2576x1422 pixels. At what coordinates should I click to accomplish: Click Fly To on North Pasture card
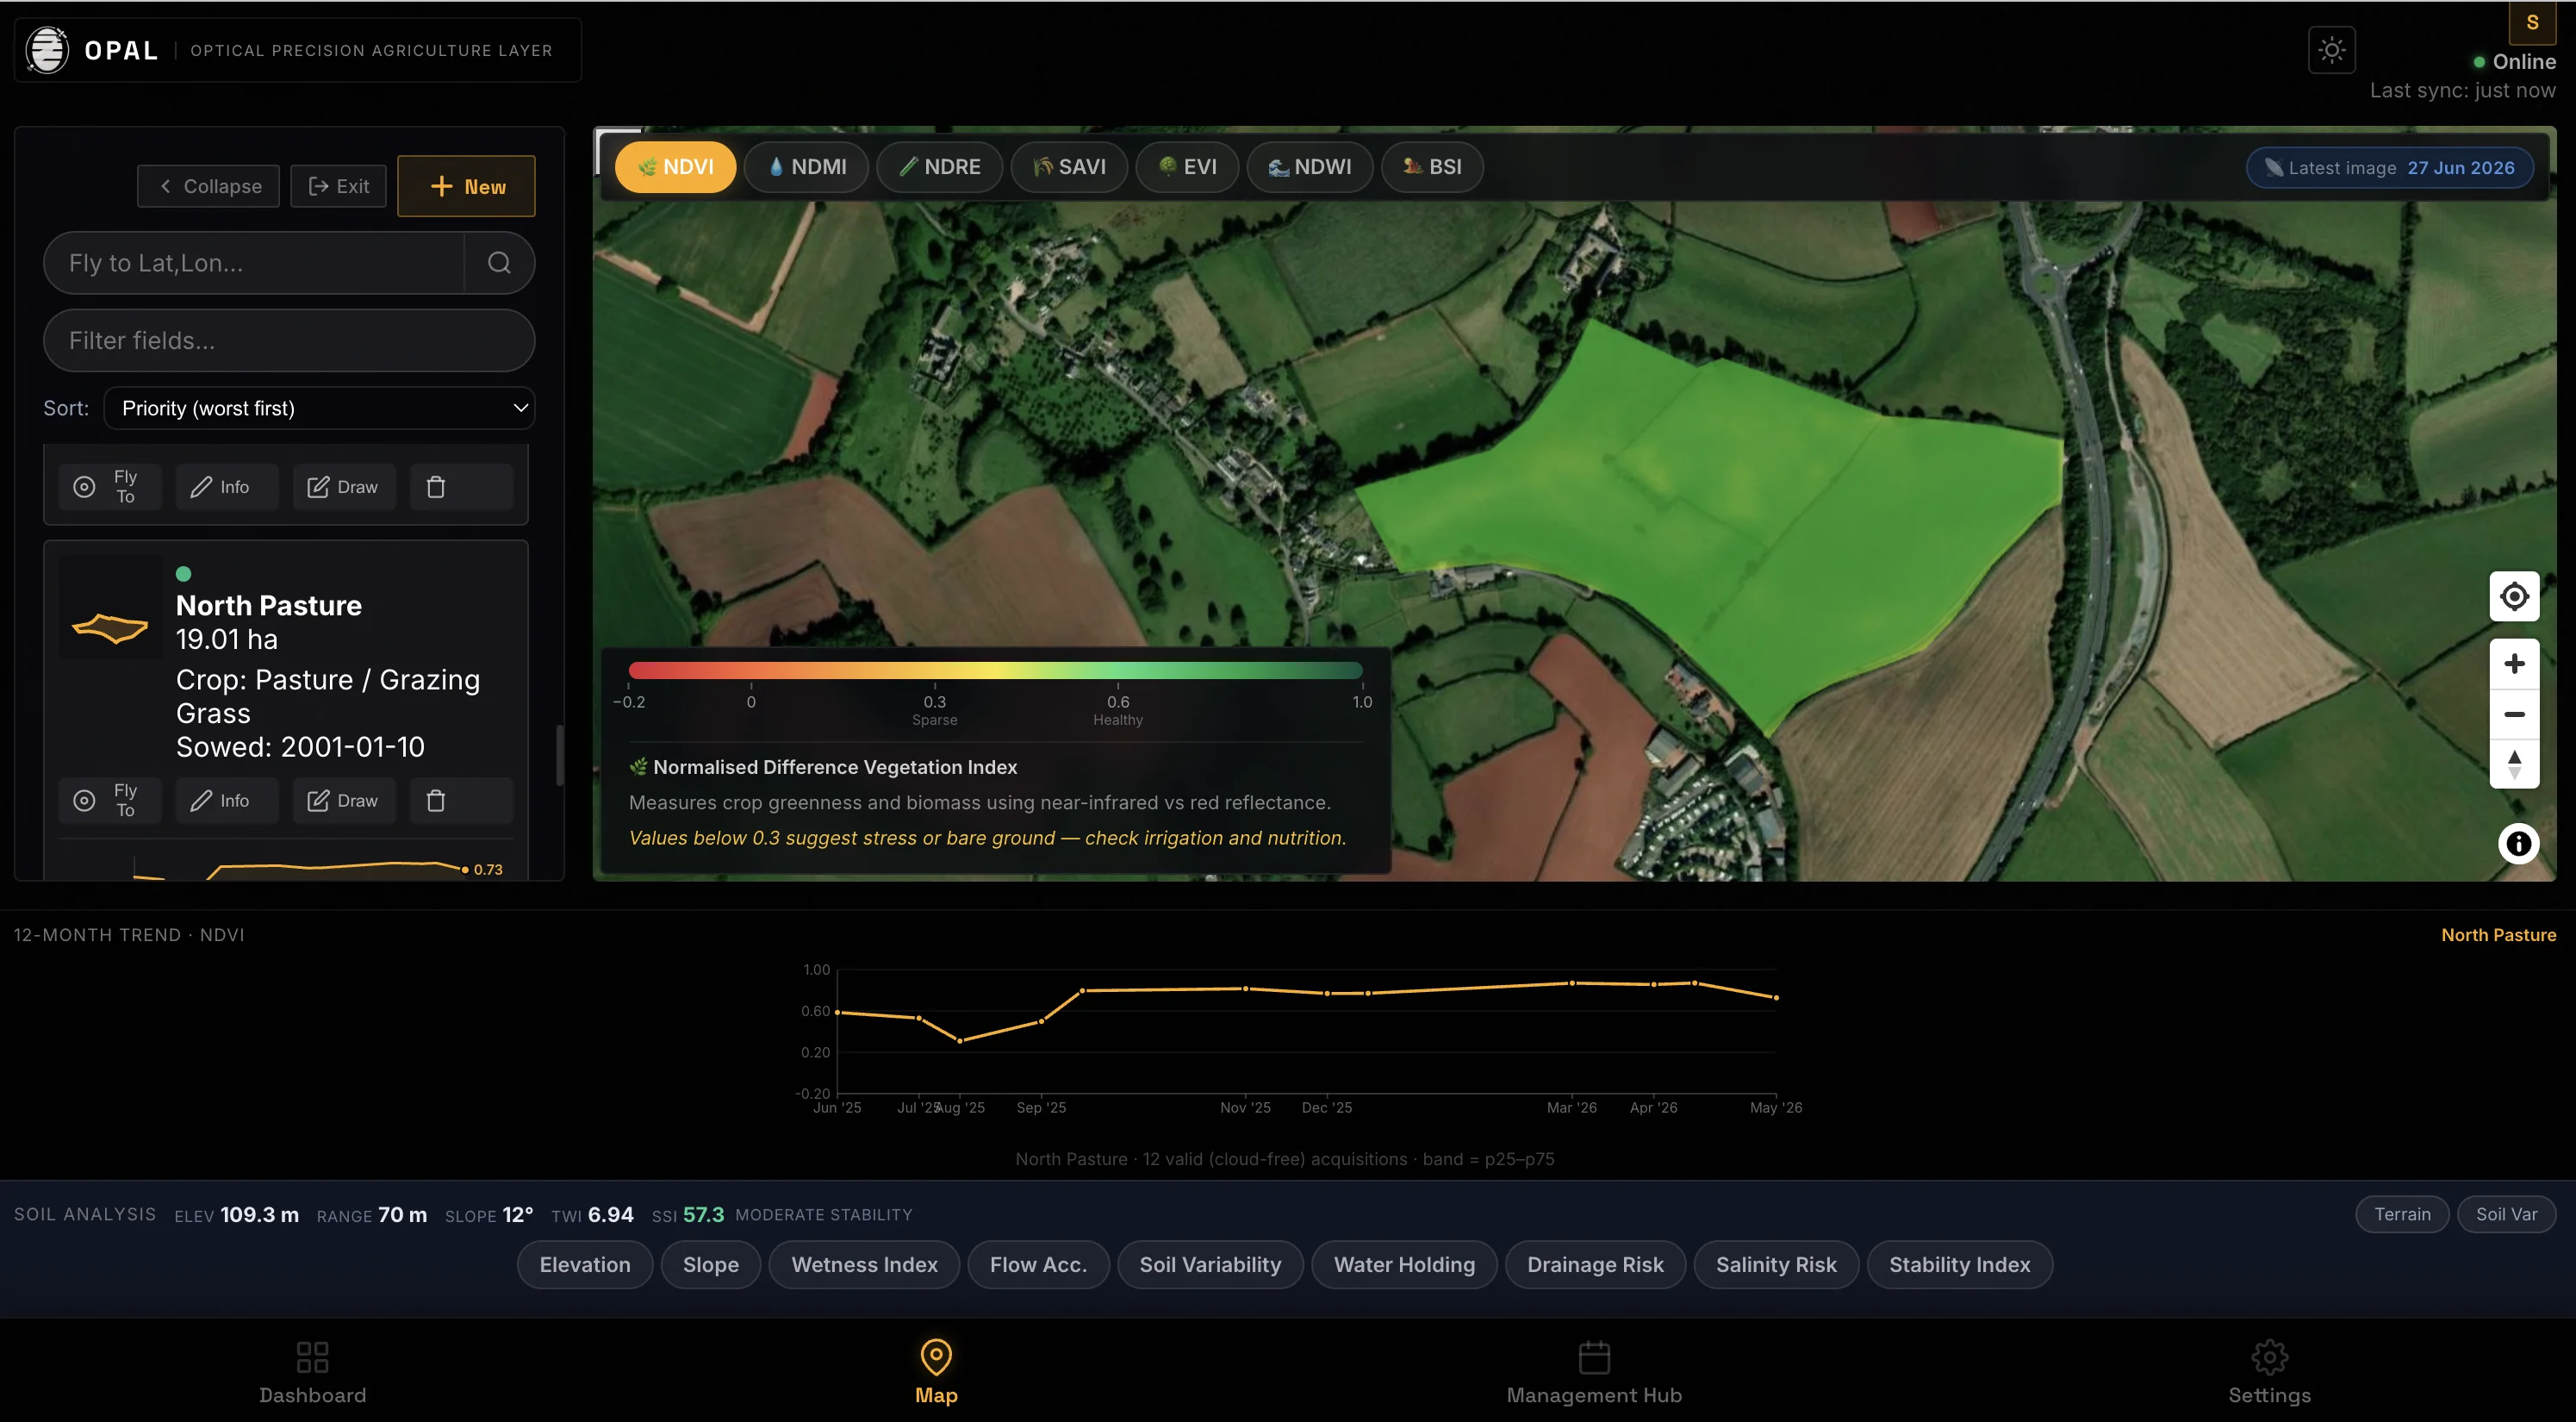[110, 800]
